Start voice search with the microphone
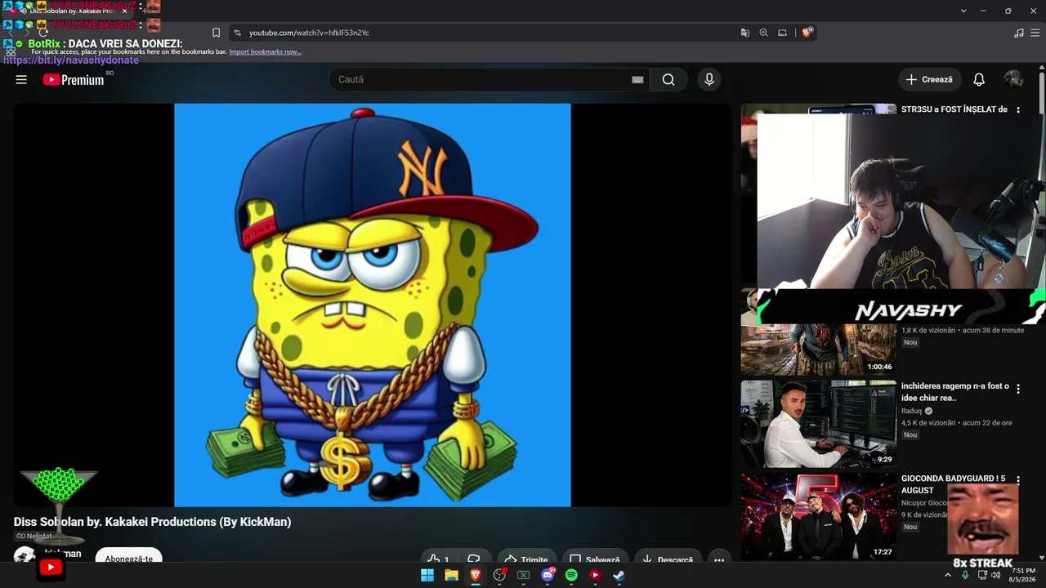Image resolution: width=1046 pixels, height=588 pixels. (709, 79)
